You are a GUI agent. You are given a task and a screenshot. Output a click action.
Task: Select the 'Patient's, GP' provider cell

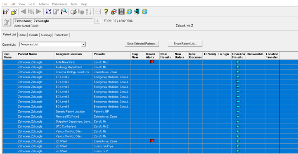pos(112,112)
